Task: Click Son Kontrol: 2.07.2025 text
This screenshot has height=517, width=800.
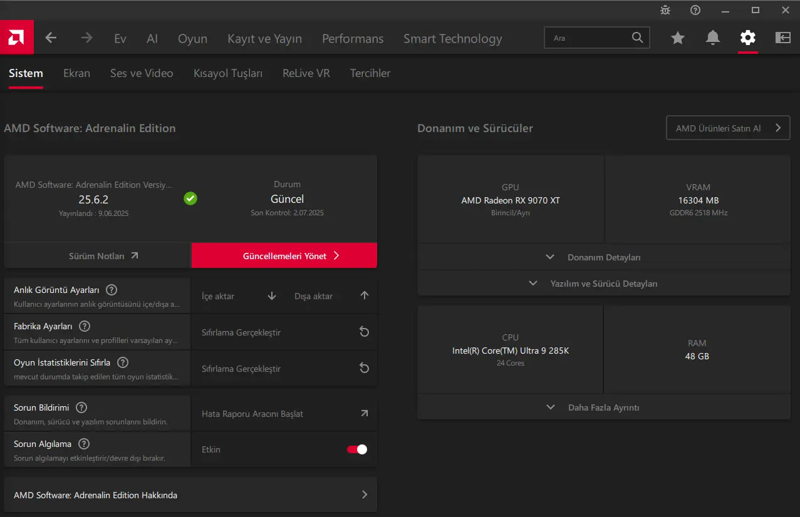Action: (x=287, y=213)
